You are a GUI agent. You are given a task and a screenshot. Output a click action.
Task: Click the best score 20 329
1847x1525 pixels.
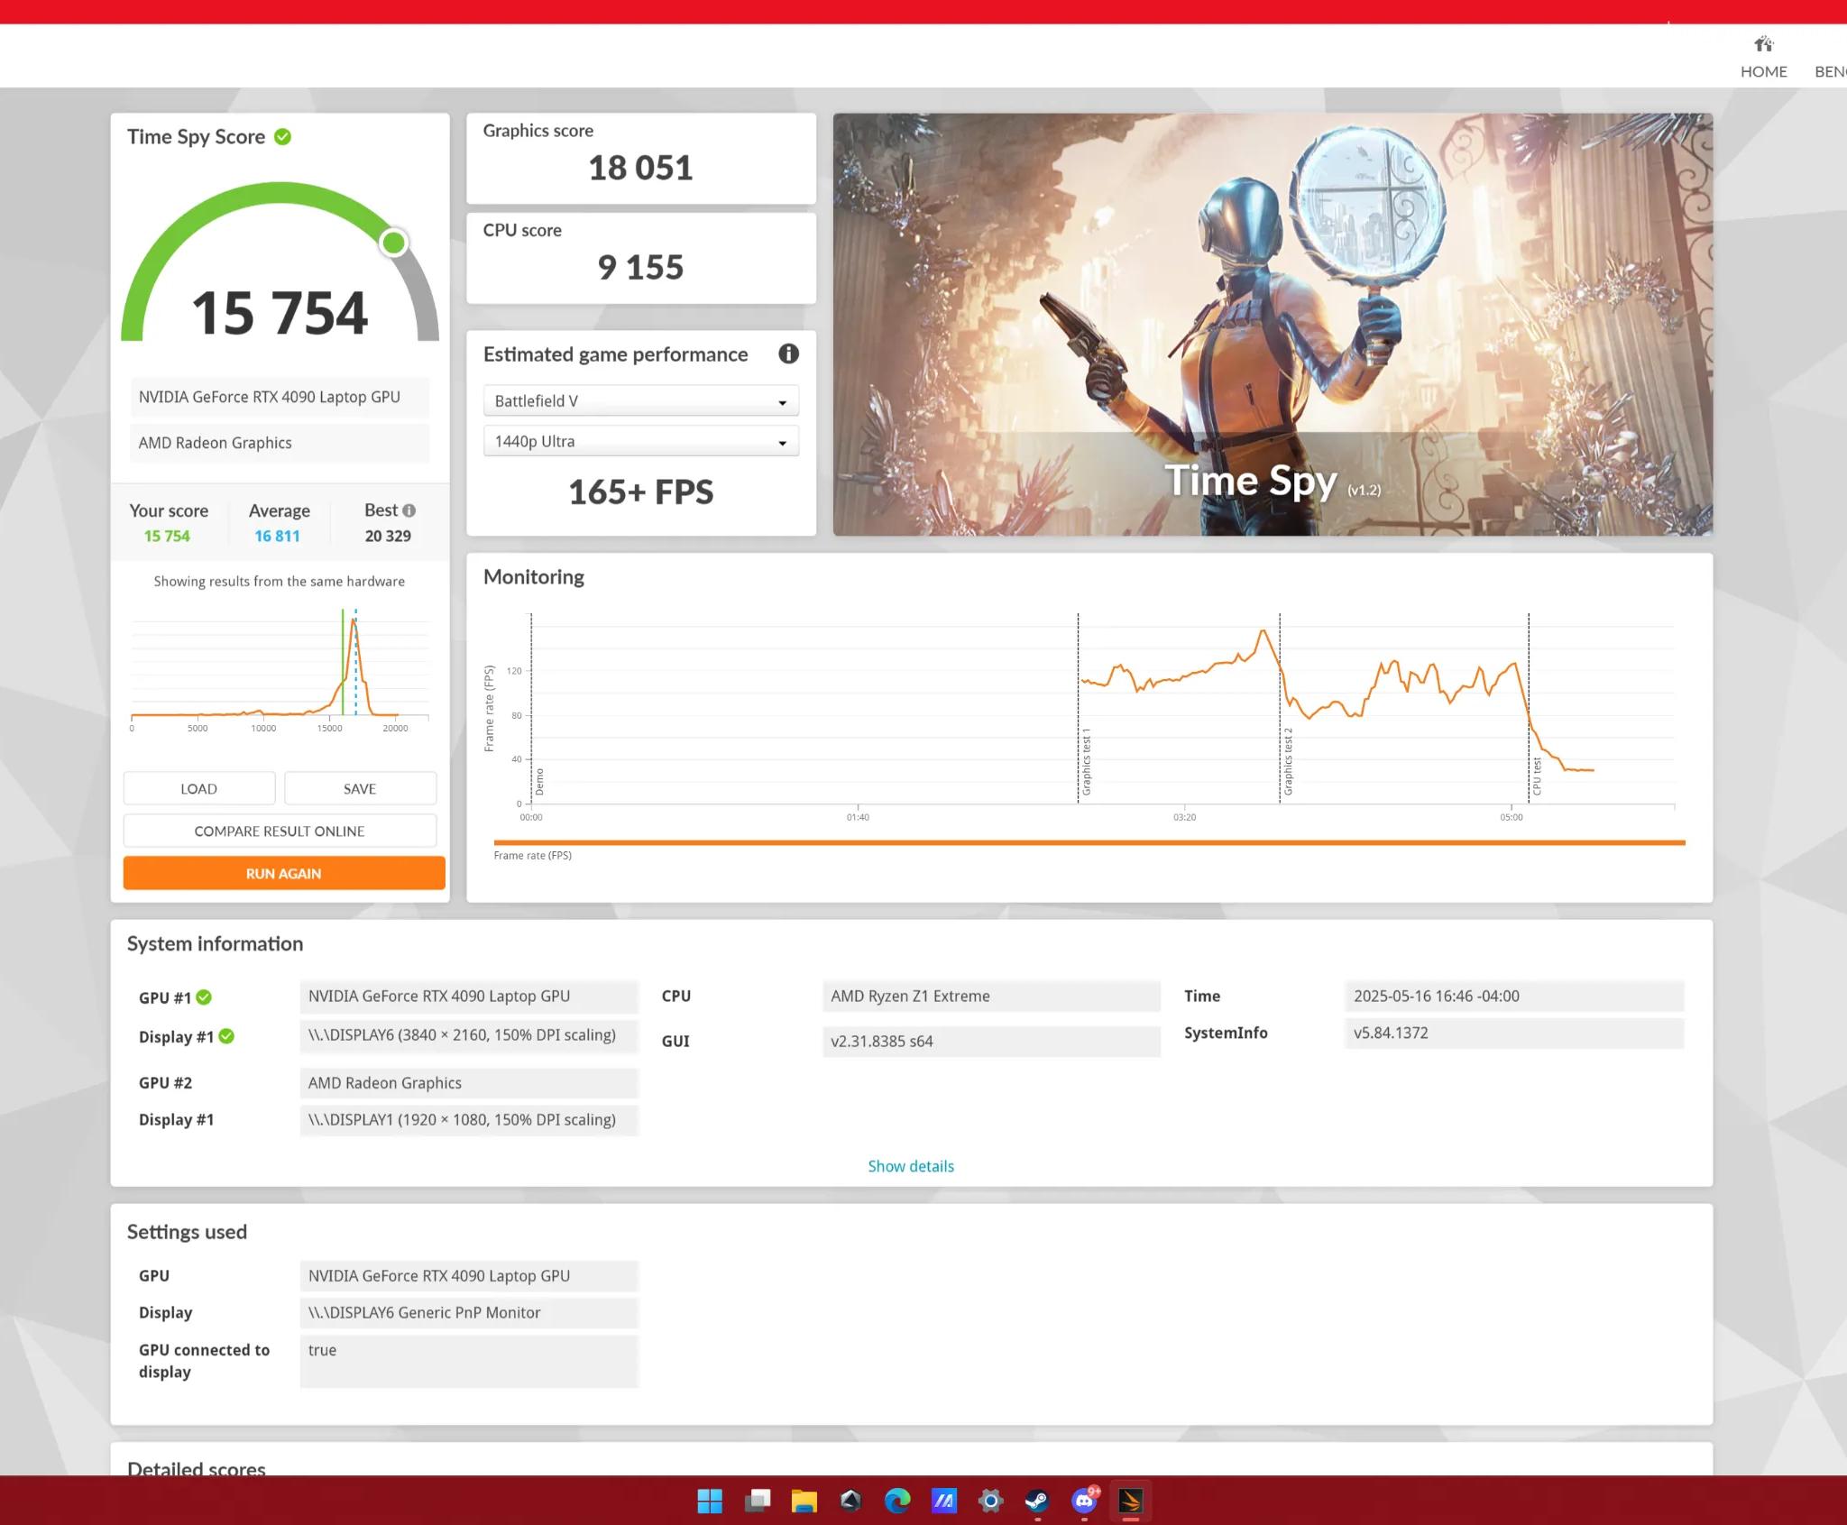[388, 536]
